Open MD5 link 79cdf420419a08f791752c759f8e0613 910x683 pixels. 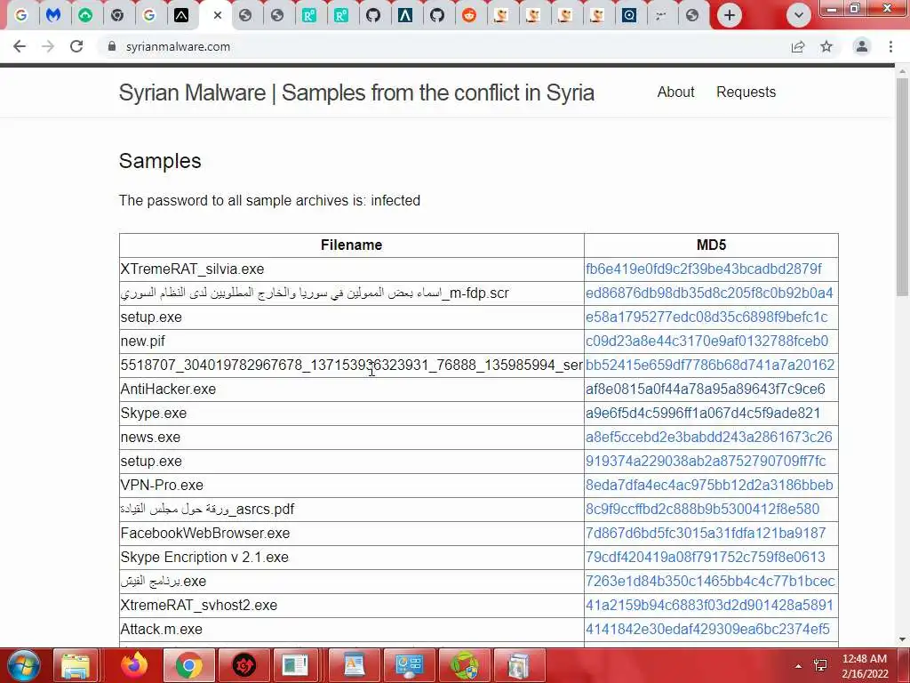tap(705, 557)
